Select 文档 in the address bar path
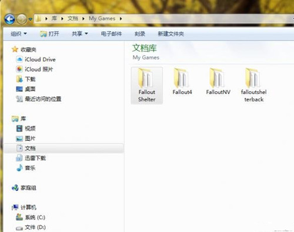Viewport: 294px width, 232px height. (73, 18)
